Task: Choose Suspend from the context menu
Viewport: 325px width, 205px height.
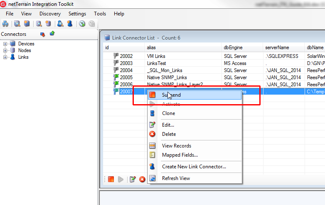Action: 171,95
